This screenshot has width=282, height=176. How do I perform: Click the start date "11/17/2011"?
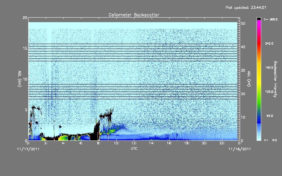[x=28, y=149]
